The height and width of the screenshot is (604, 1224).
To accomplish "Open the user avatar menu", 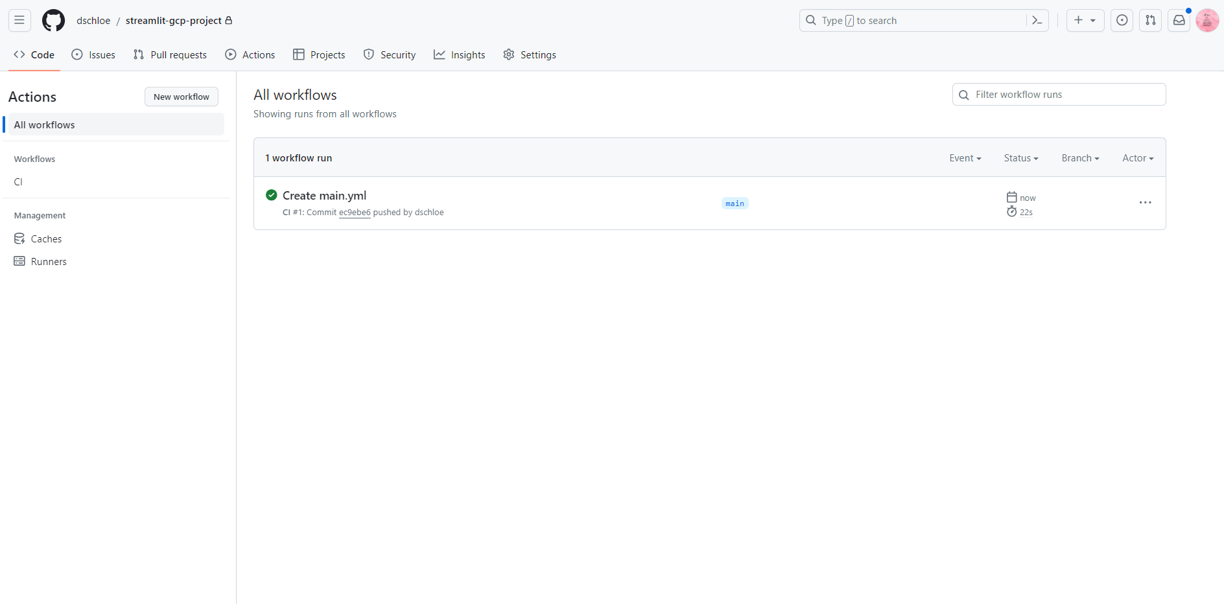I will tap(1207, 20).
